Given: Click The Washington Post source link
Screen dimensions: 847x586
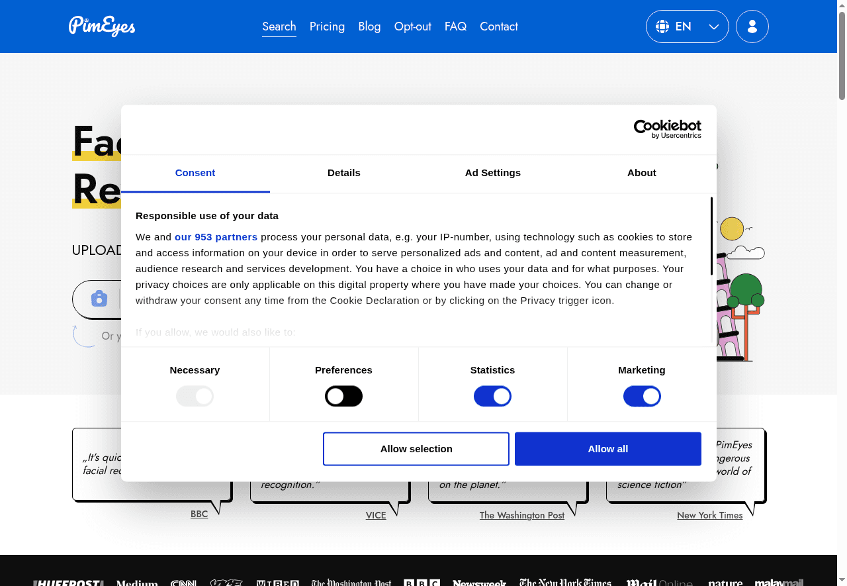Looking at the screenshot, I should (521, 515).
